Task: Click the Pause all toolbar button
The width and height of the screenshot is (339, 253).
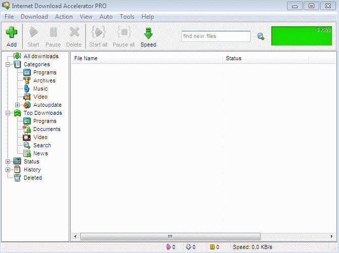Action: [x=124, y=36]
